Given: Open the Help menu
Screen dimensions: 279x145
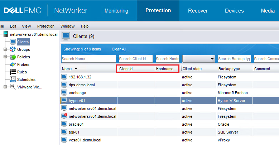Looking at the screenshot, I should [85, 26].
